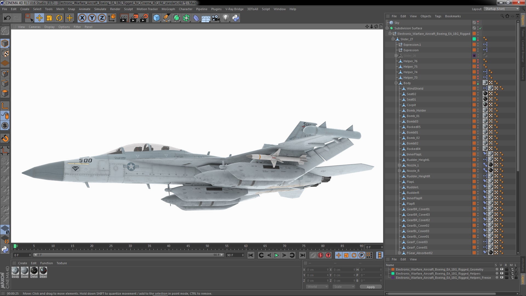Toggle visibility dots for WindShield object
Screen dimensions: 526x296
pyautogui.click(x=478, y=89)
